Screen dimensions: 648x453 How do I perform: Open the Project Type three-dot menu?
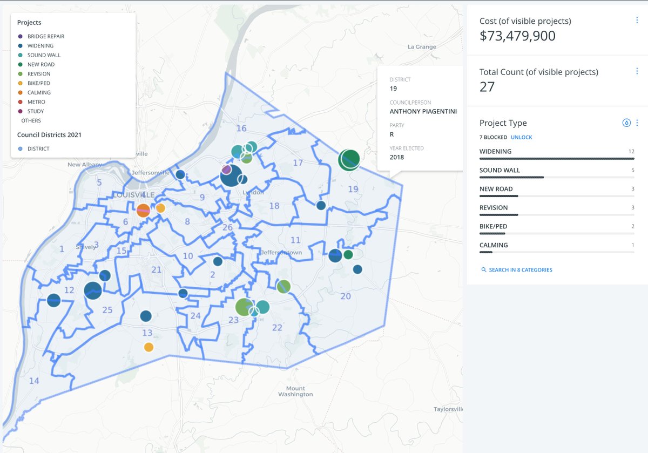click(638, 123)
